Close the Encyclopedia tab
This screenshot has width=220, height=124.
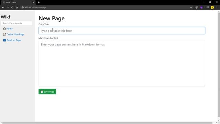[x=33, y=2]
